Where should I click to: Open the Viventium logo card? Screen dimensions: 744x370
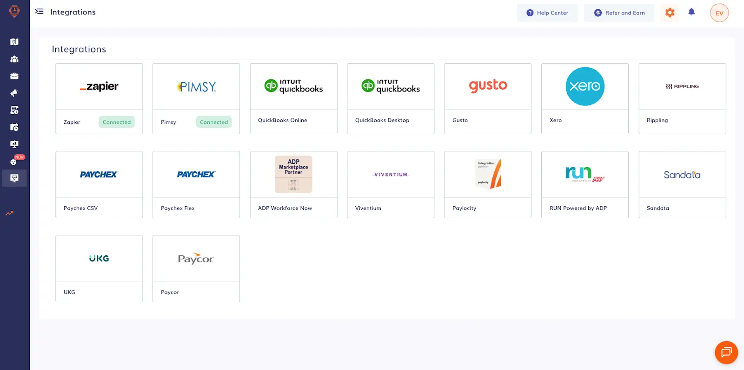pyautogui.click(x=391, y=175)
